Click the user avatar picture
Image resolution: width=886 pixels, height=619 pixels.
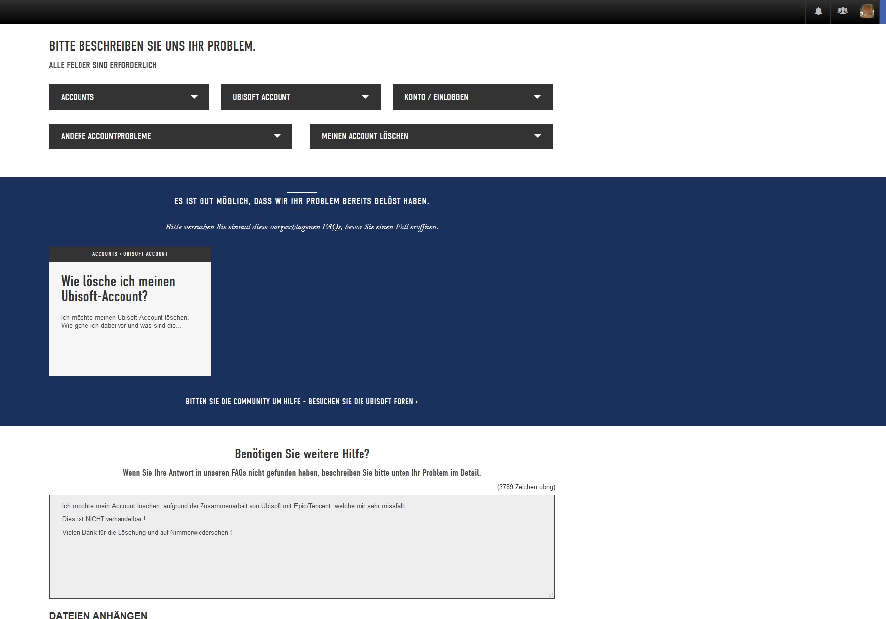[x=867, y=11]
